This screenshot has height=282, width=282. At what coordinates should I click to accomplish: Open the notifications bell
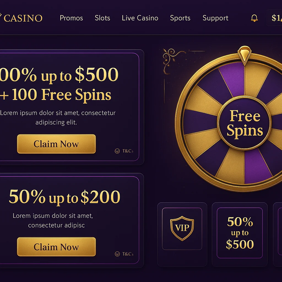(x=254, y=18)
